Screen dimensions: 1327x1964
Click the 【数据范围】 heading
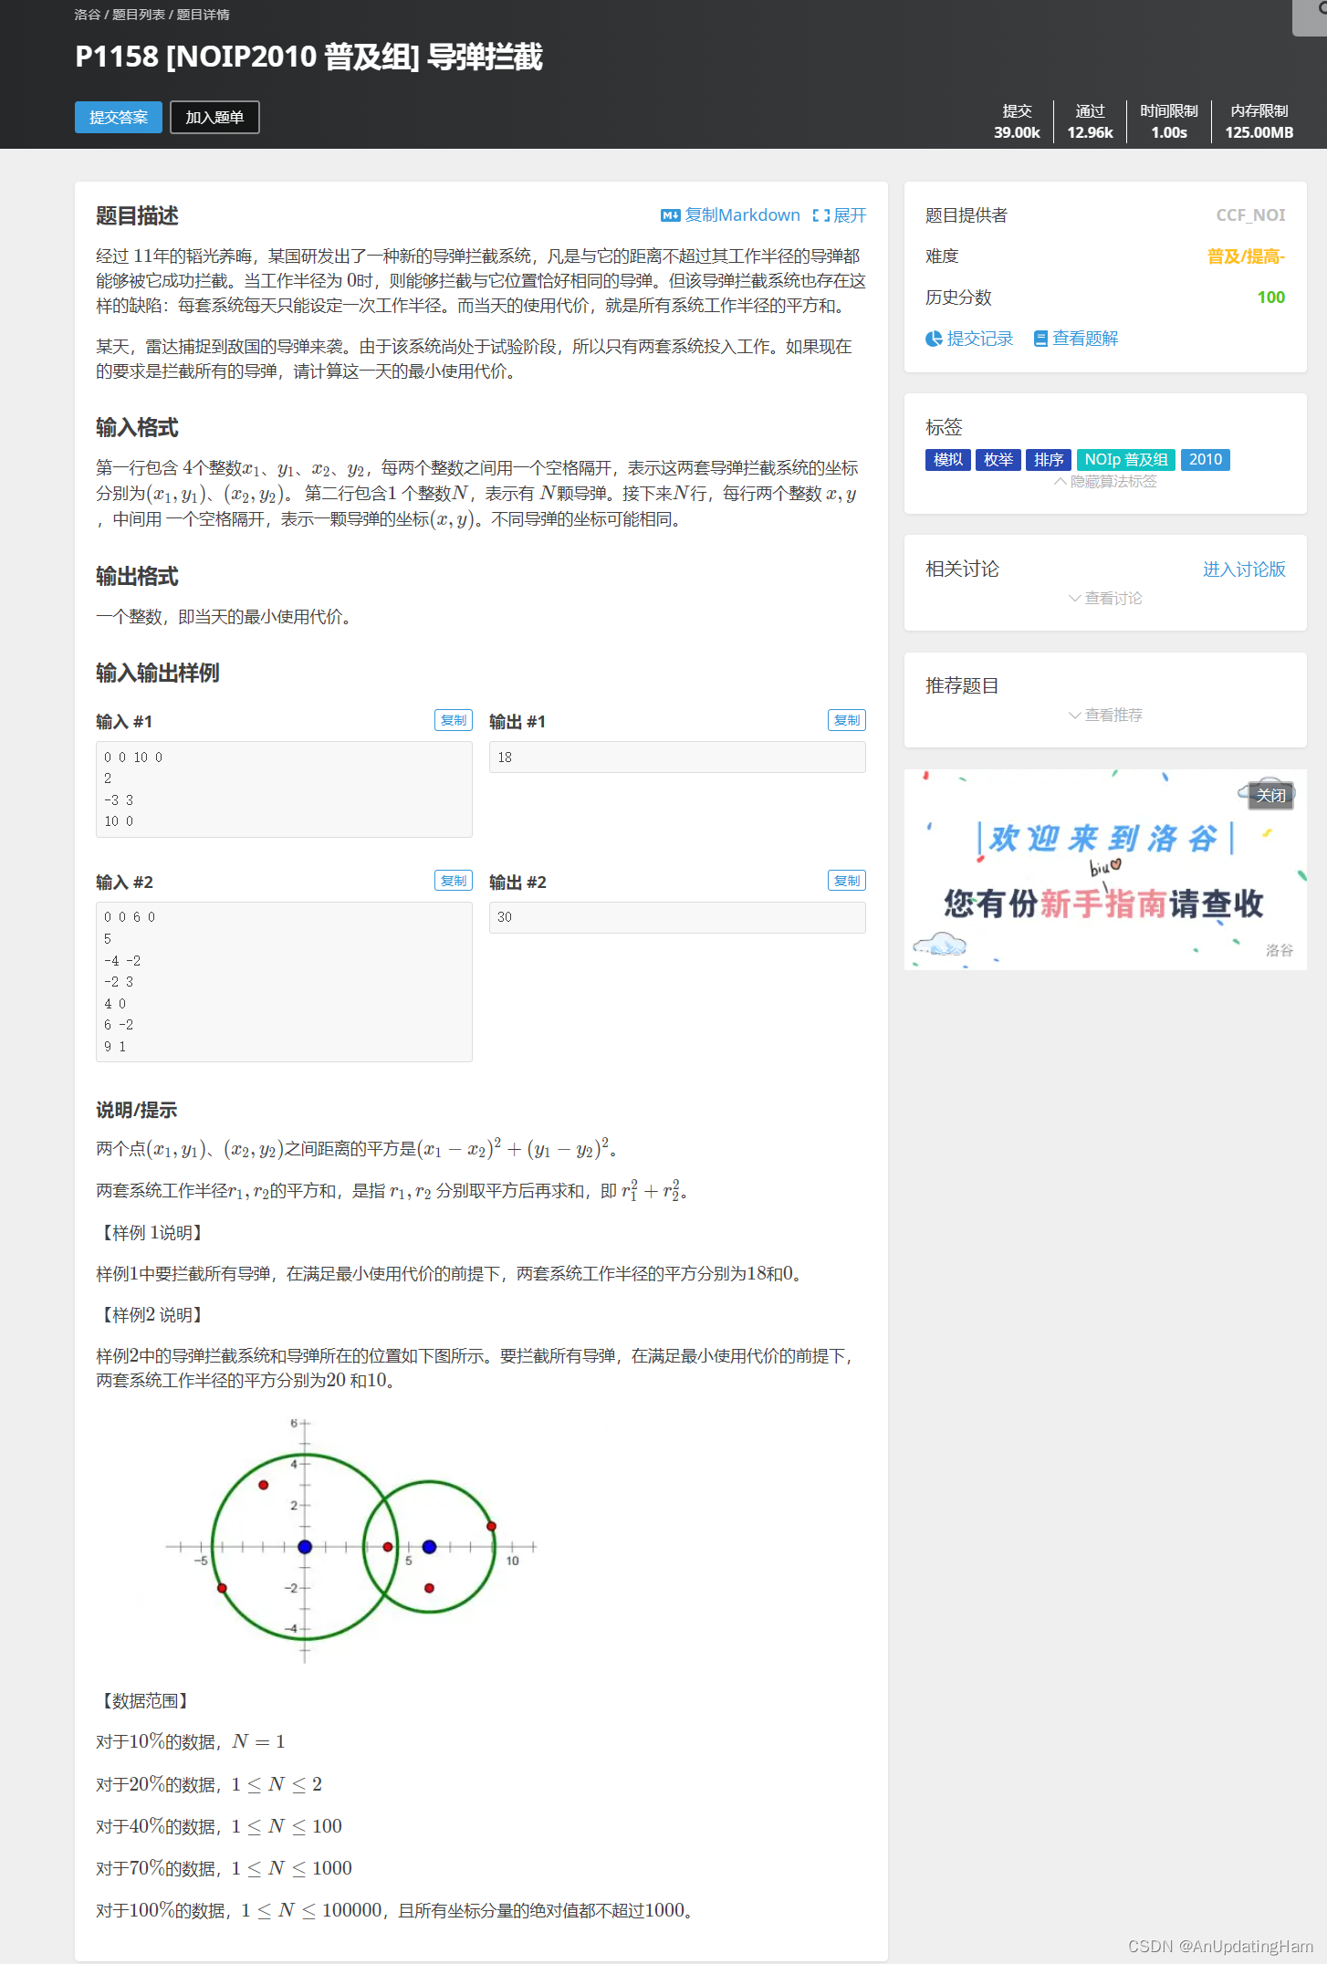point(144,1701)
